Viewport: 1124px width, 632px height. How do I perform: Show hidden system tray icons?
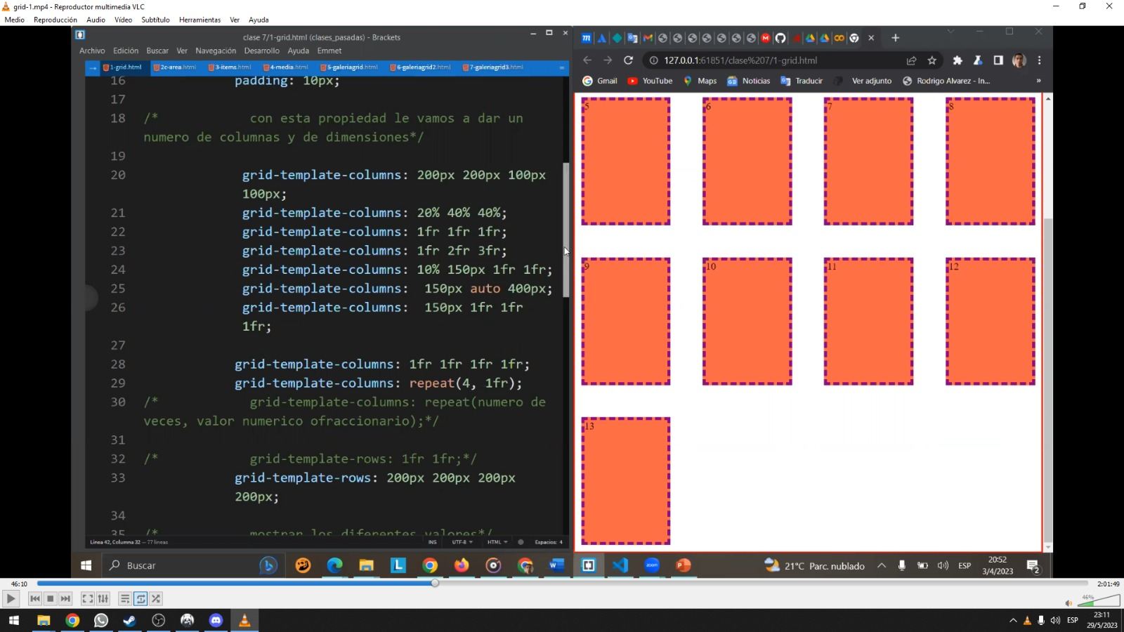click(x=1012, y=621)
